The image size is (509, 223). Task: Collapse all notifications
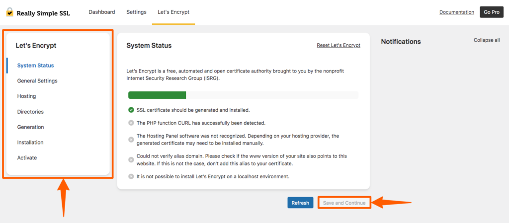click(487, 40)
